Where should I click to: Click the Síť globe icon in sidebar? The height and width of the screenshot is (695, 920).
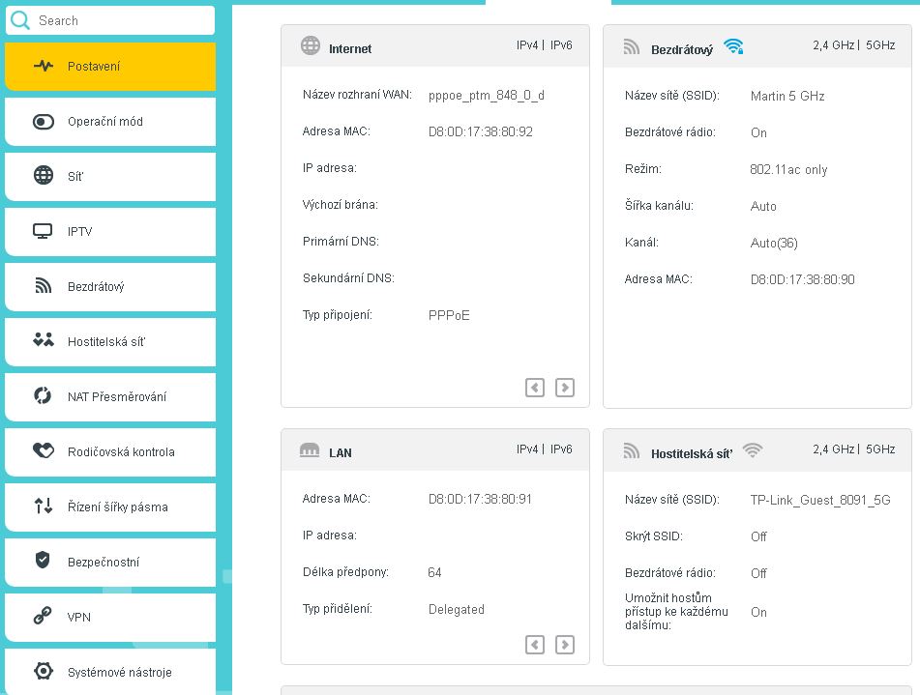(43, 176)
